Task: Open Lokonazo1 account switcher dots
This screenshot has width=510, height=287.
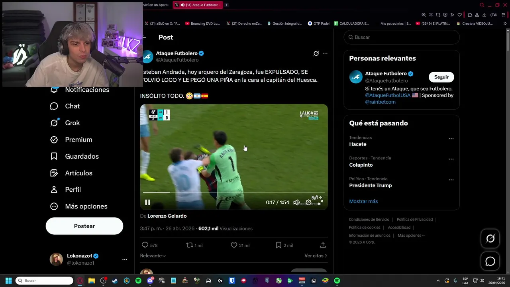Action: 125,259
